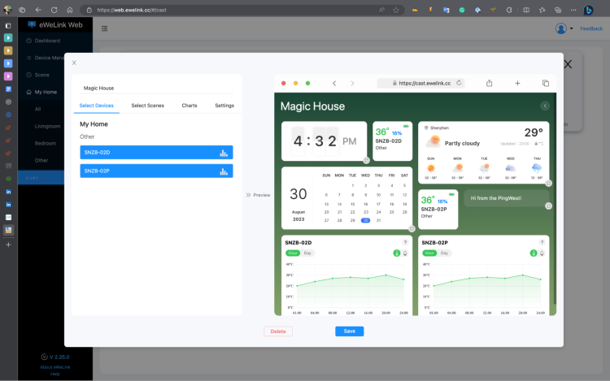
Task: Click the preview tabs overview icon
Action: coord(546,83)
